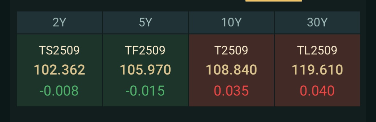This screenshot has width=376, height=122.
Task: Click the 119.610 price value
Action: point(317,70)
